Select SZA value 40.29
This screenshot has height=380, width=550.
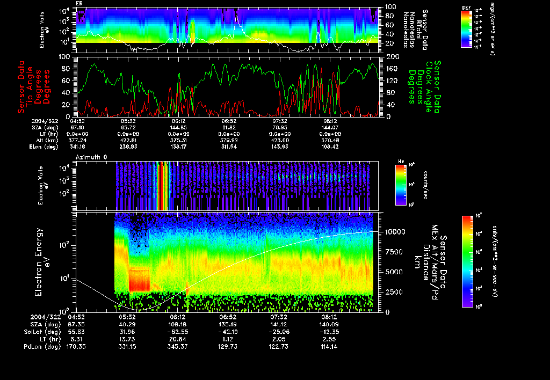pyautogui.click(x=127, y=325)
